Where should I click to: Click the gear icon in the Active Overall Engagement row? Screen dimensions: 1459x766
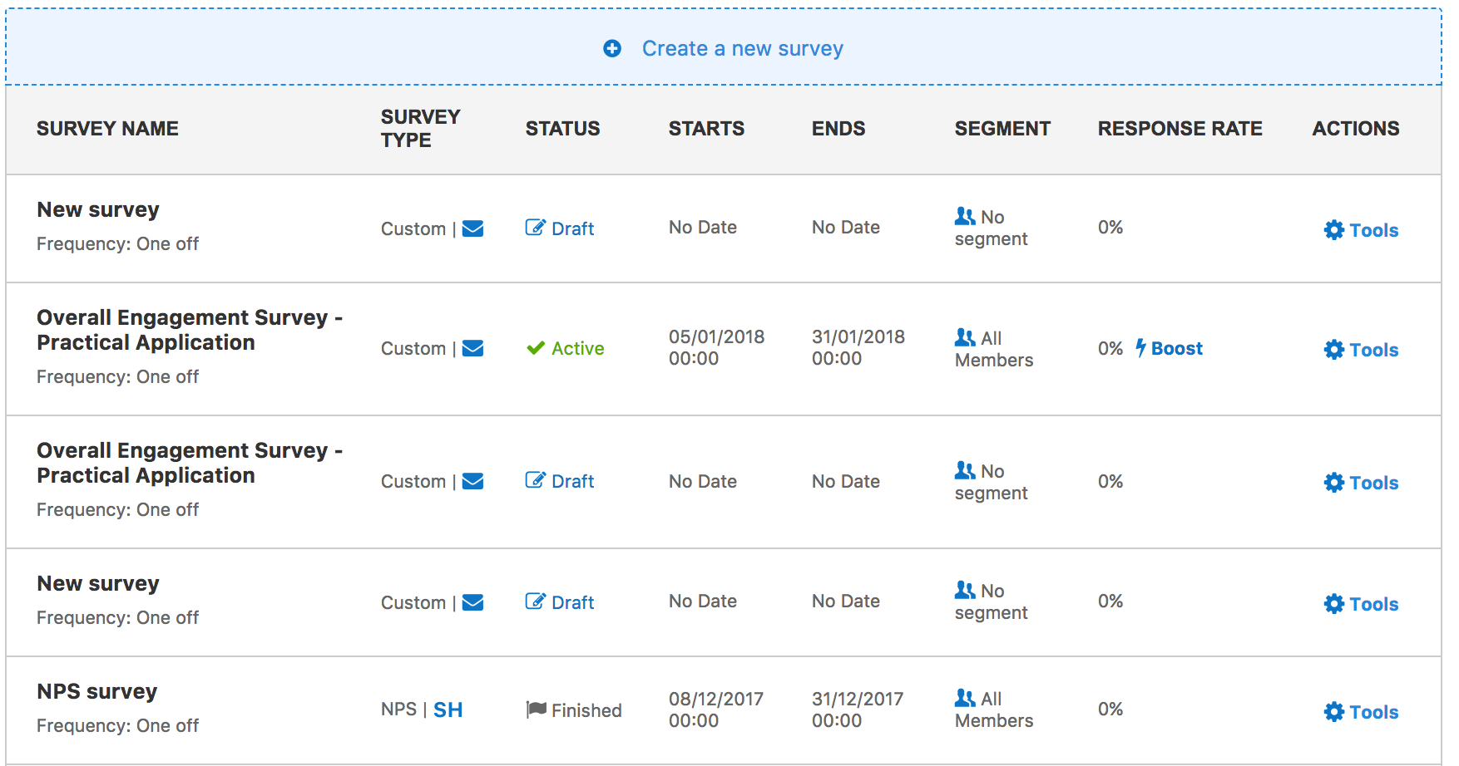click(x=1334, y=350)
